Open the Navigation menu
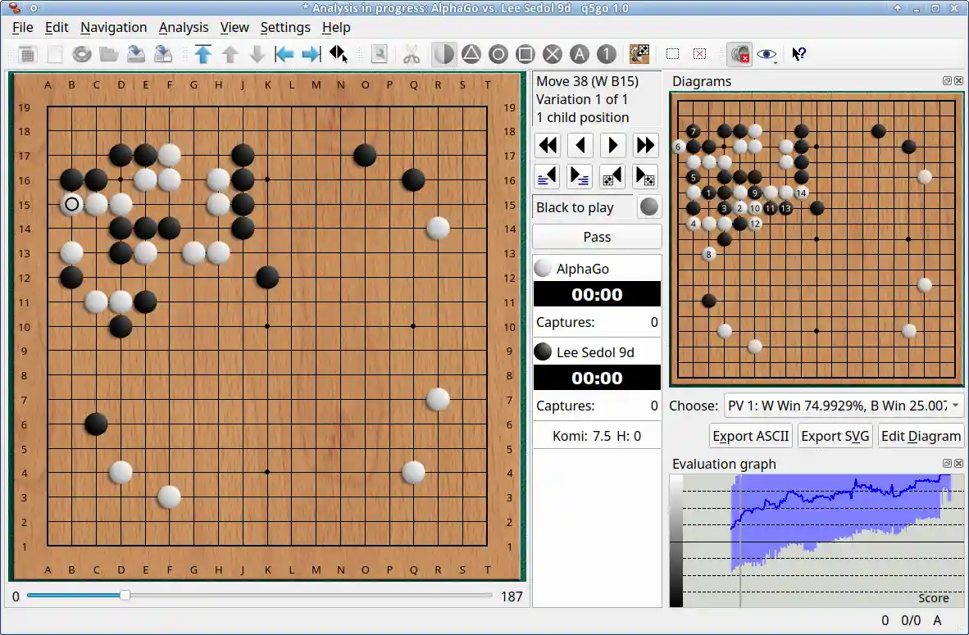Viewport: 969px width, 635px height. [113, 27]
